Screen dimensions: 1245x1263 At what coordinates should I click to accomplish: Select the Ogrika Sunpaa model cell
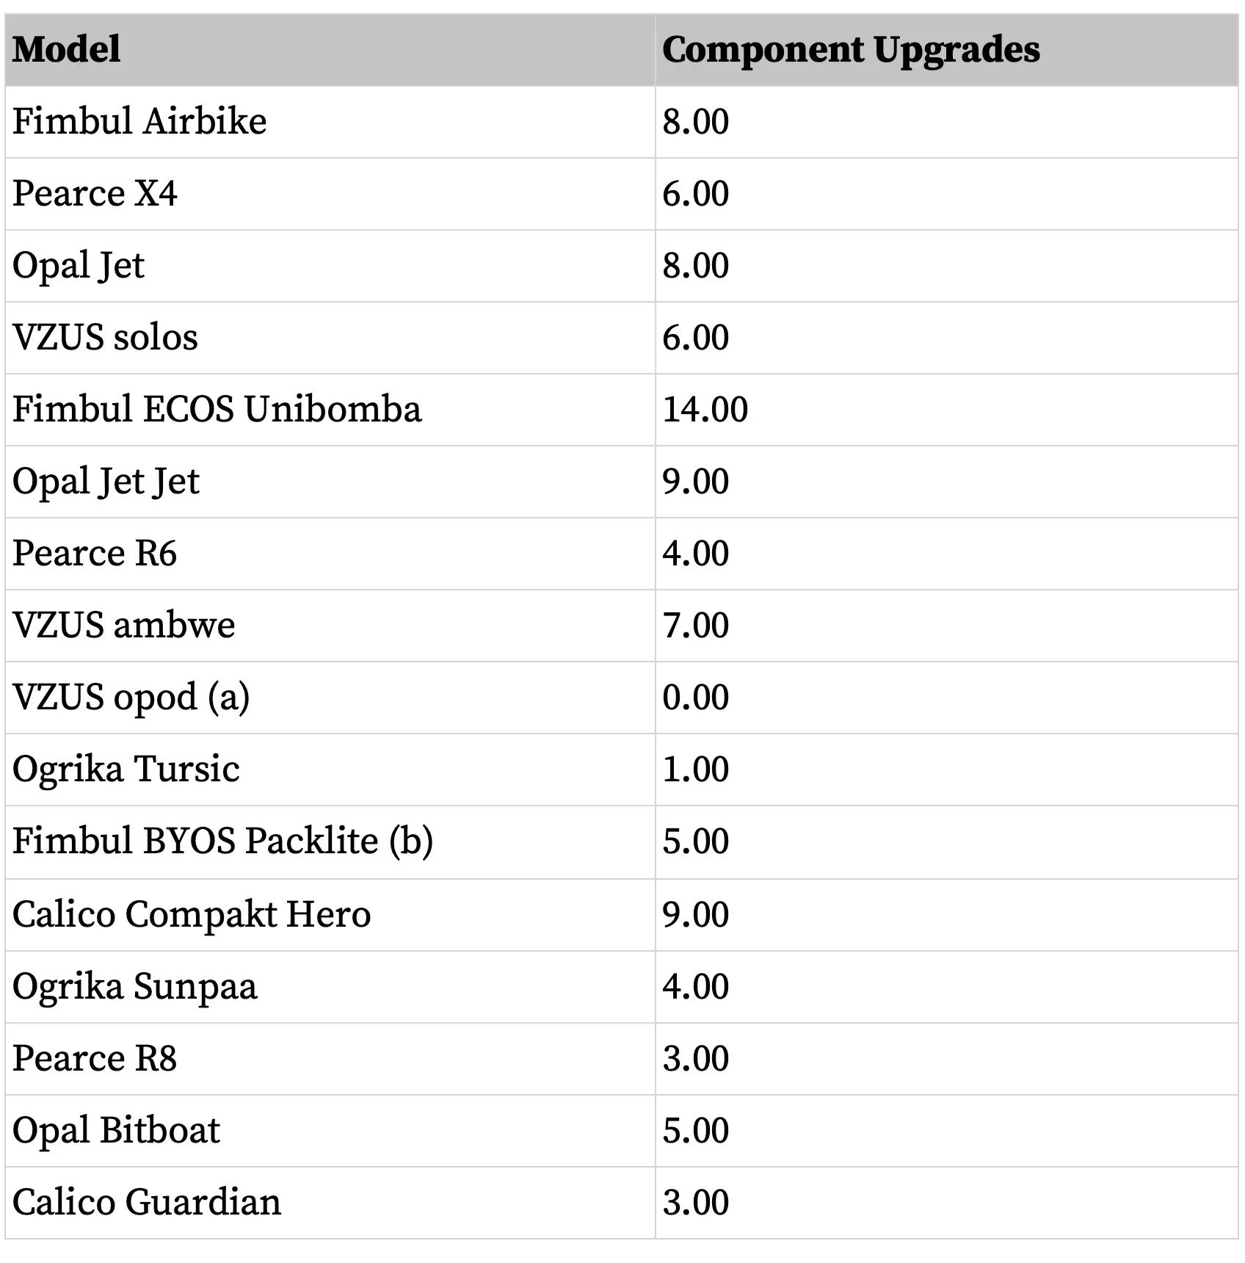tap(135, 986)
